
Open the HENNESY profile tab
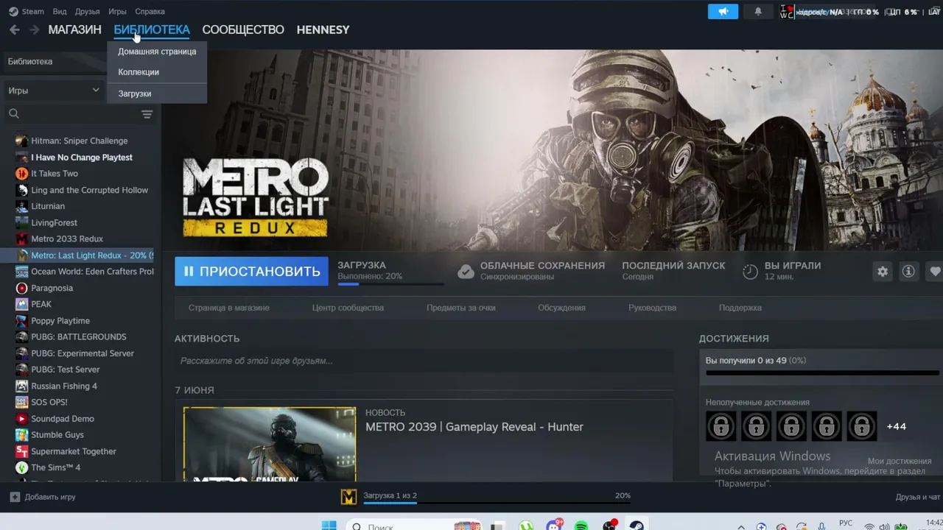(x=323, y=29)
